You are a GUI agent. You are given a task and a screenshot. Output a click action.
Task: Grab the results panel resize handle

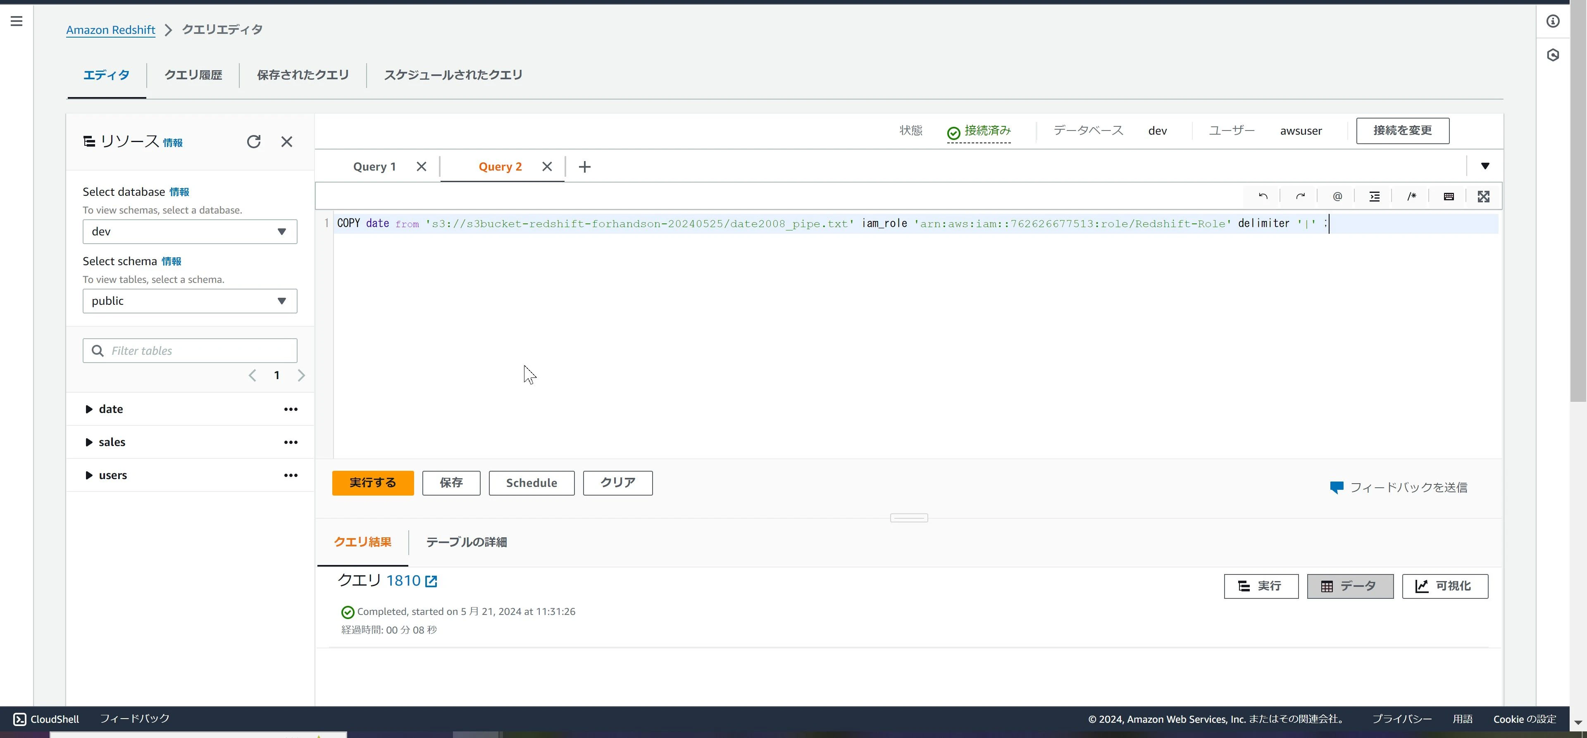click(x=909, y=517)
